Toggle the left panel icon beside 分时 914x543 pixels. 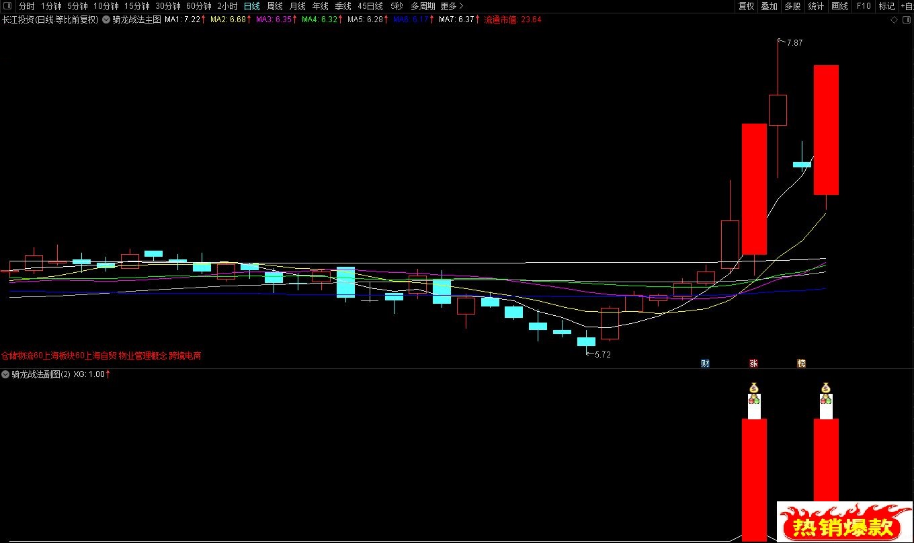click(9, 6)
